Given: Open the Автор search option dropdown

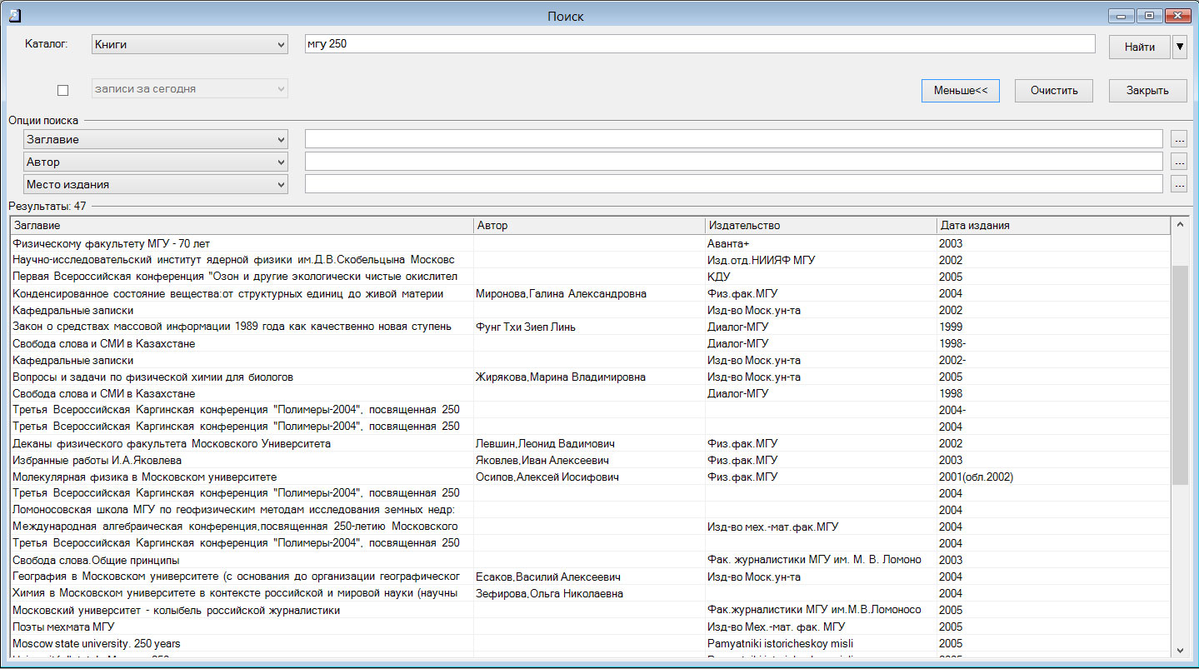Looking at the screenshot, I should click(x=156, y=162).
